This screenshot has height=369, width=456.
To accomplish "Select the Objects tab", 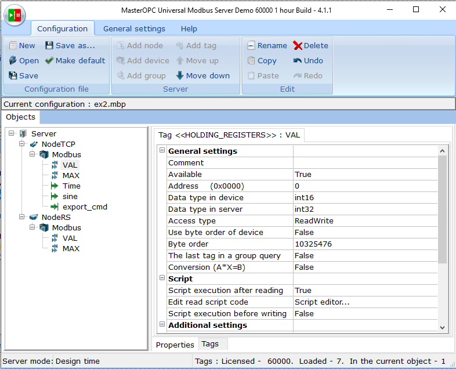I will [x=20, y=117].
